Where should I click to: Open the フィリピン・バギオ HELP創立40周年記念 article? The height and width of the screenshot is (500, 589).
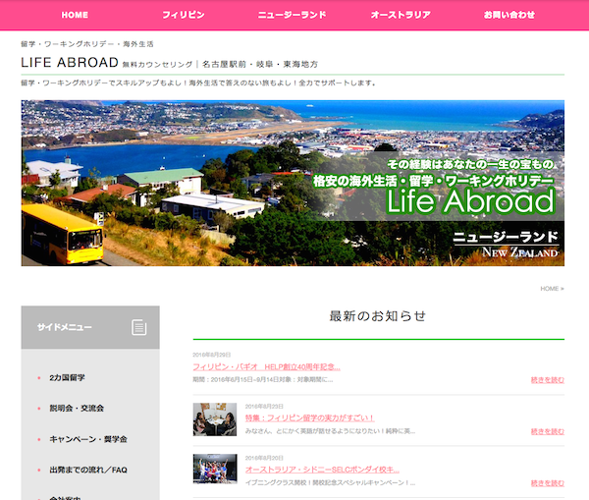[266, 367]
